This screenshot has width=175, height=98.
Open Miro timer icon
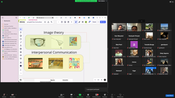(x=62, y=22)
